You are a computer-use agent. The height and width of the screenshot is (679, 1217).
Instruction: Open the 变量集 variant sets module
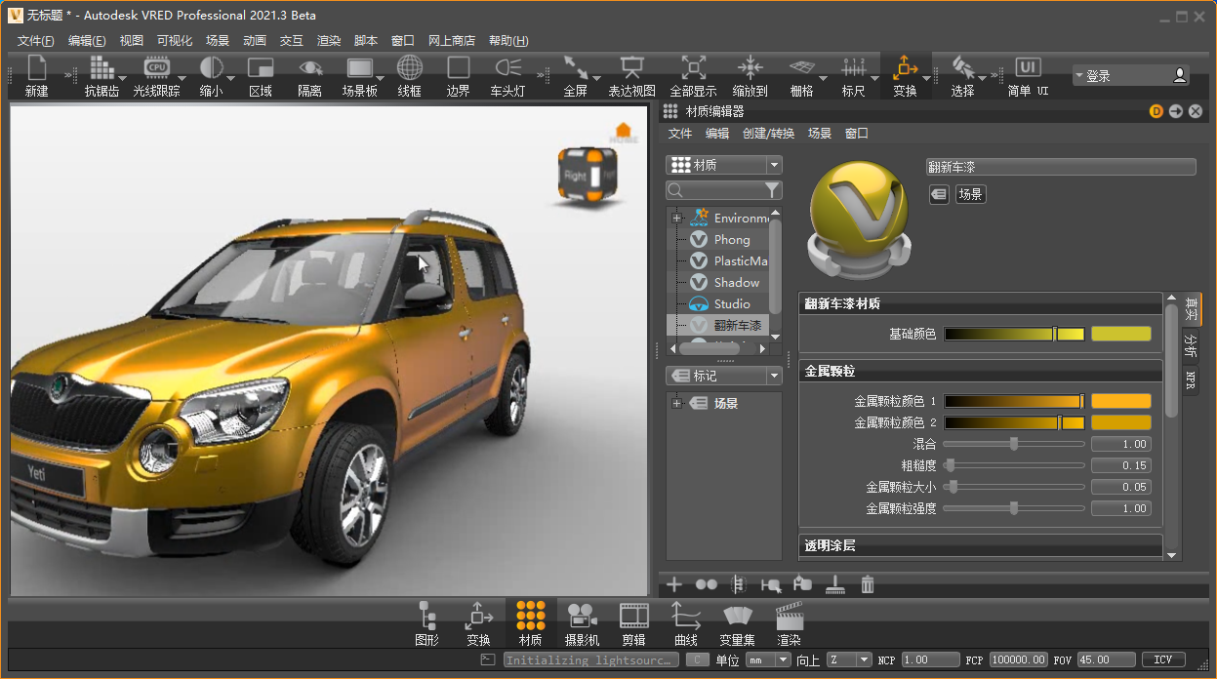tap(738, 624)
